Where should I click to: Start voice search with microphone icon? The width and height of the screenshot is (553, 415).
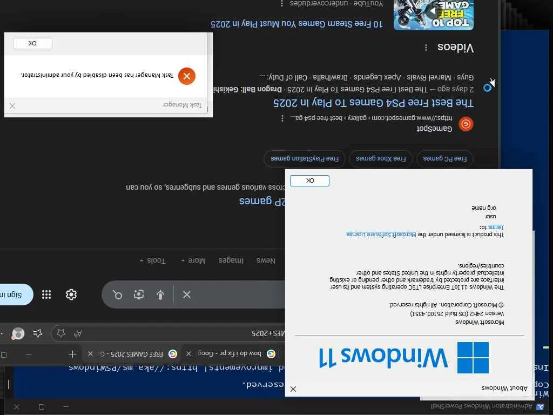point(160,294)
